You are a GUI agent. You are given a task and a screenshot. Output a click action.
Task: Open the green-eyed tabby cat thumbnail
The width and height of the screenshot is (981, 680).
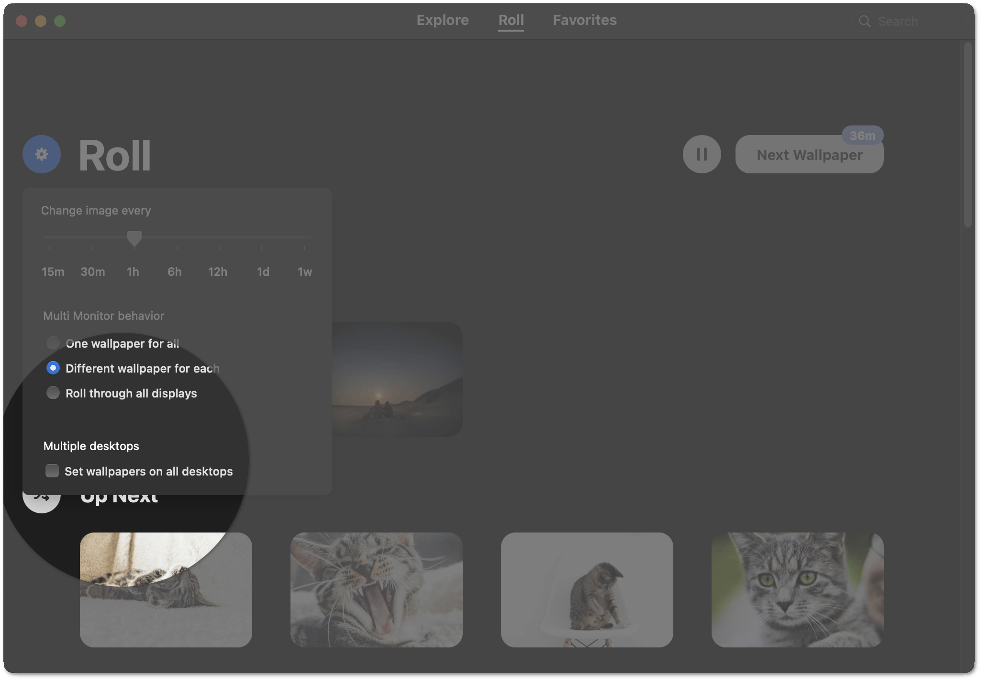(x=797, y=589)
